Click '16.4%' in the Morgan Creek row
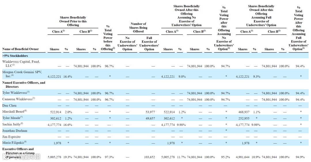The width and height of the screenshot is (311, 162). point(68,77)
